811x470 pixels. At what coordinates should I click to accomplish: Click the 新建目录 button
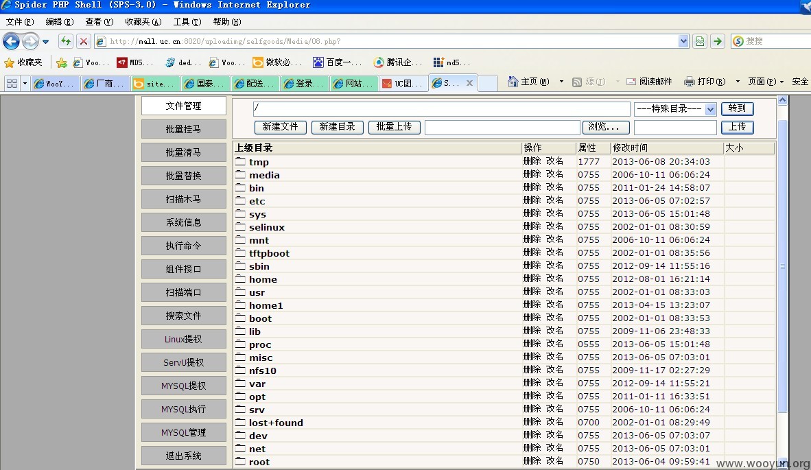click(337, 127)
